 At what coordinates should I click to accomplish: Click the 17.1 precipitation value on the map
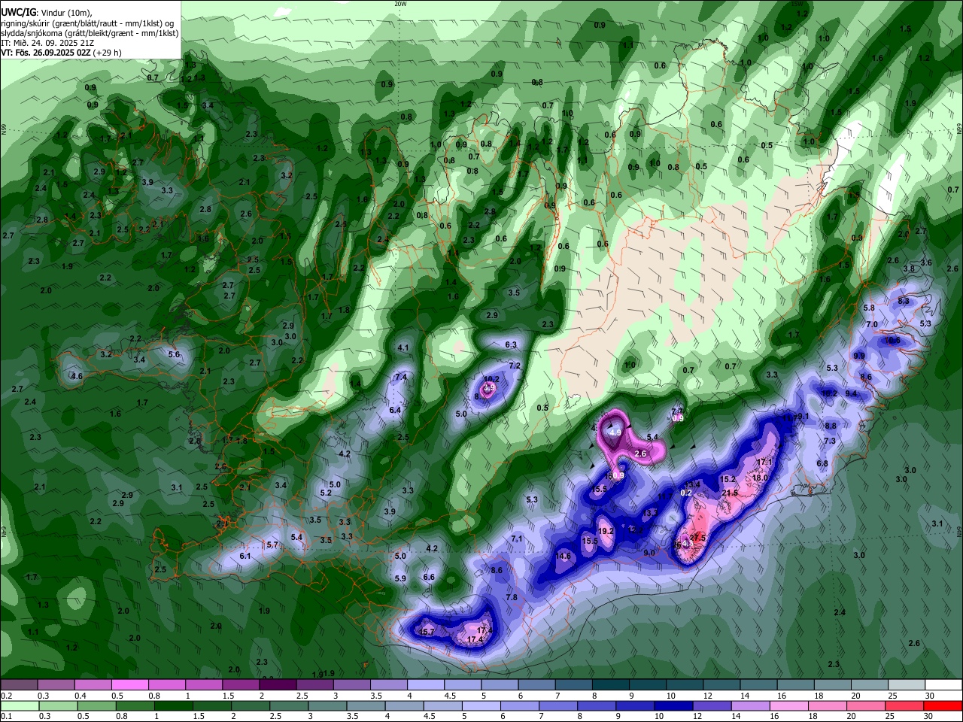pos(764,462)
